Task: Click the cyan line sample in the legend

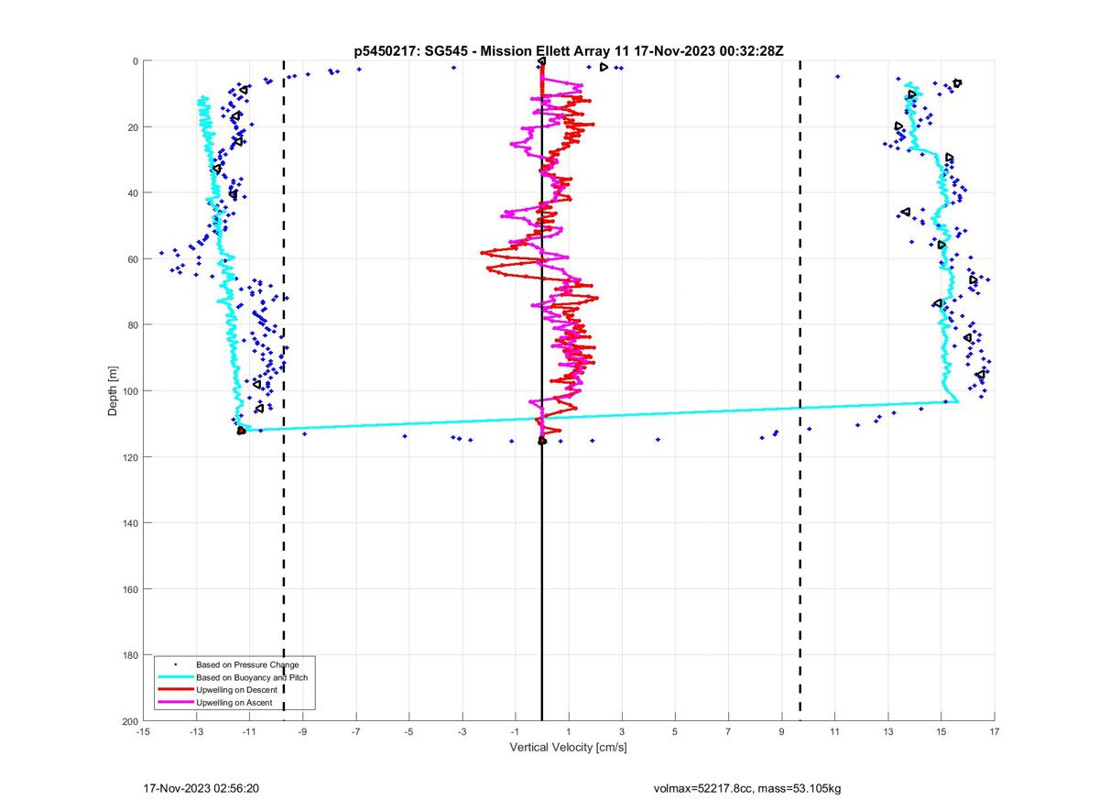Action: (175, 676)
